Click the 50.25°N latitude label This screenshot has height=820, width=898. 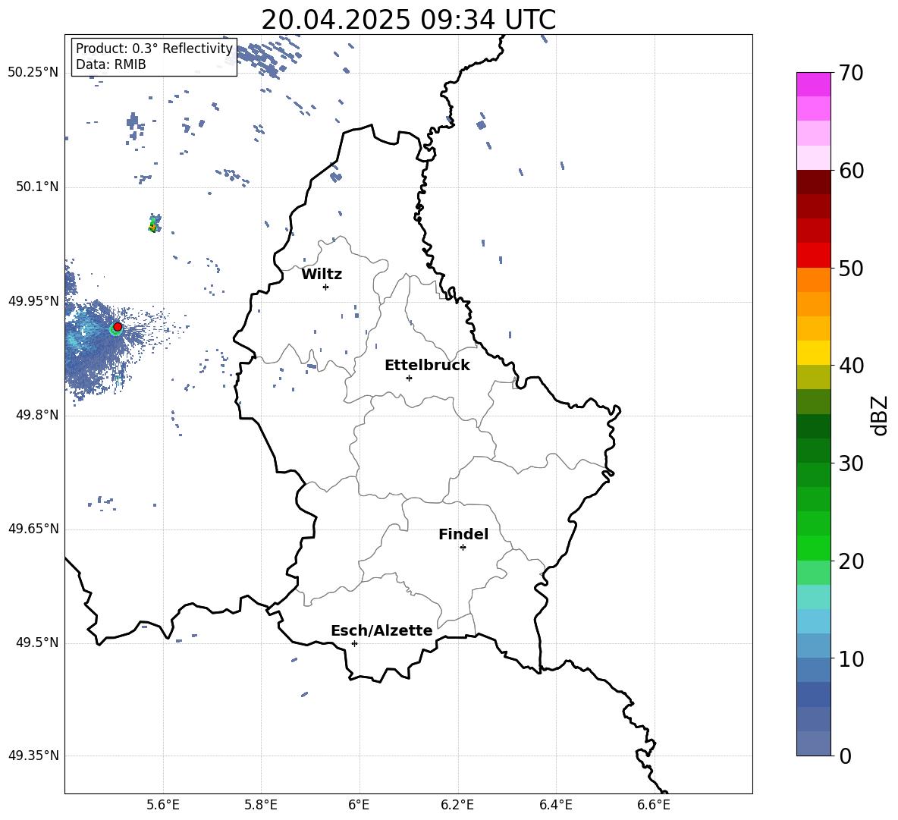click(33, 73)
